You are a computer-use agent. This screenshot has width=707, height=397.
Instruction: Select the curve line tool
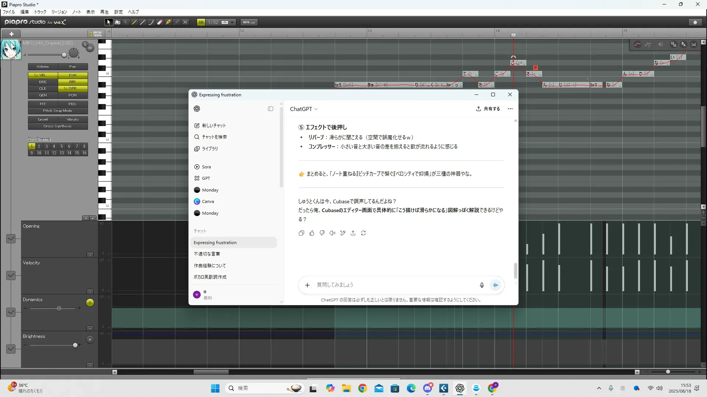(151, 22)
